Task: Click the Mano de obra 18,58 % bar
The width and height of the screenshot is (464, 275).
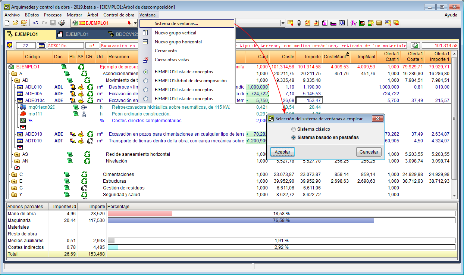Action: pyautogui.click(x=281, y=214)
